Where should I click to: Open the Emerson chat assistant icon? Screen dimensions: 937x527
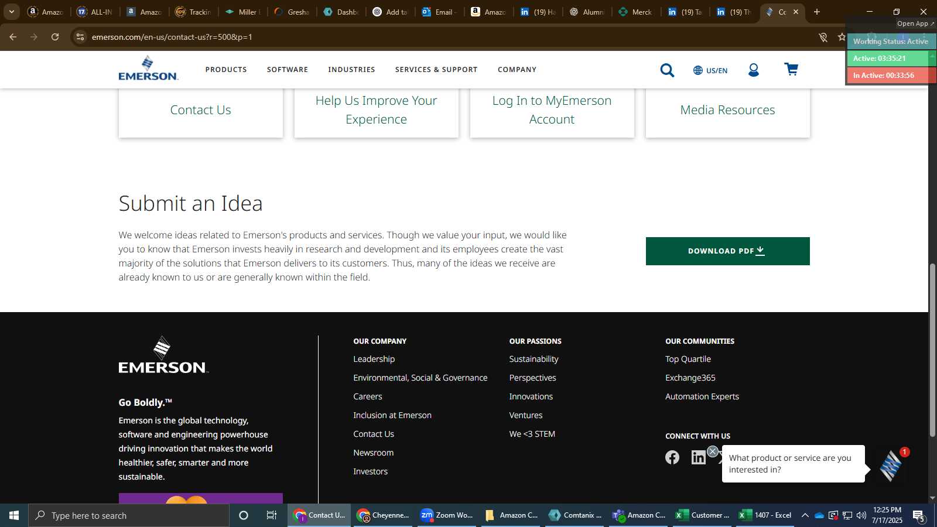pyautogui.click(x=890, y=466)
